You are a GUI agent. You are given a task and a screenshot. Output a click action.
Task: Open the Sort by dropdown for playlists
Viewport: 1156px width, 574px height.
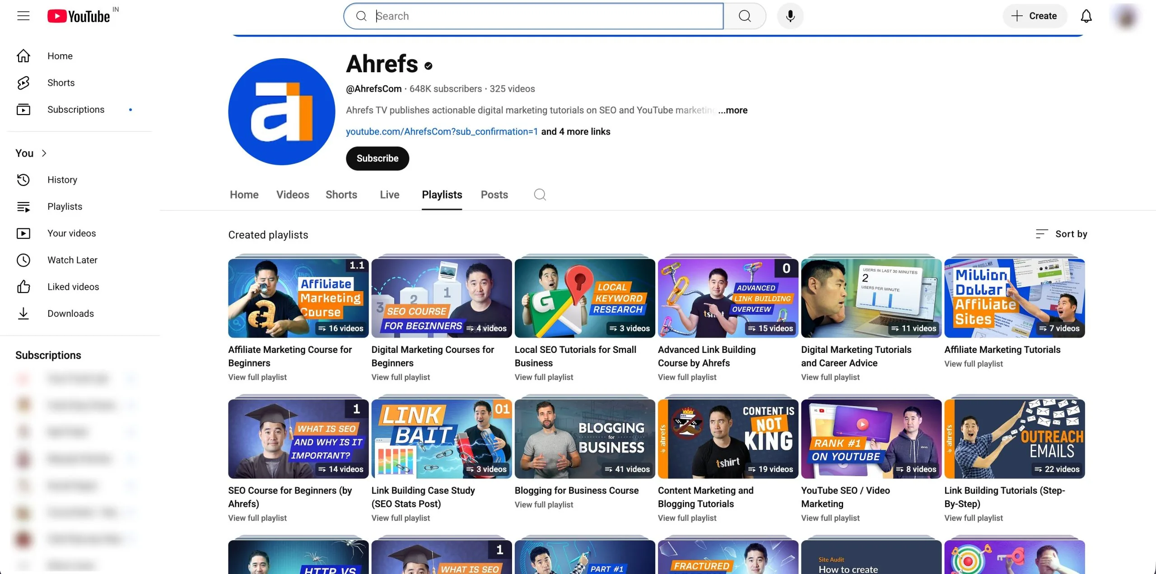[x=1061, y=234]
